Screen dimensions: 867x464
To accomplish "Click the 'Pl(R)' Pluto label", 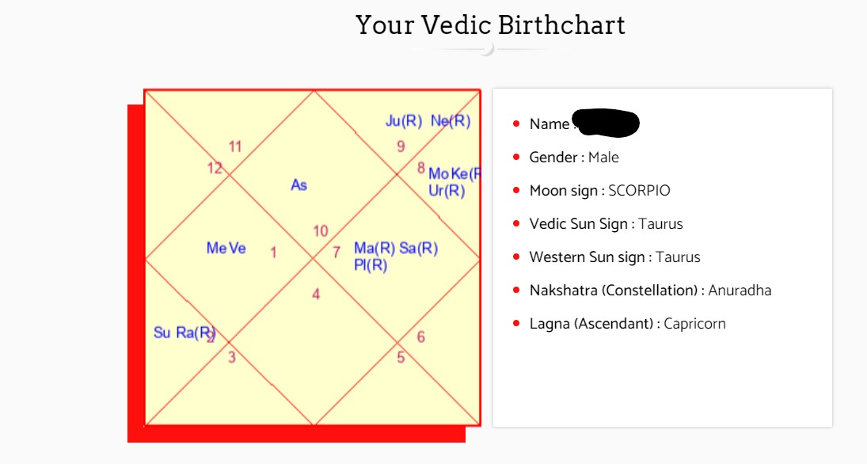I will [371, 265].
